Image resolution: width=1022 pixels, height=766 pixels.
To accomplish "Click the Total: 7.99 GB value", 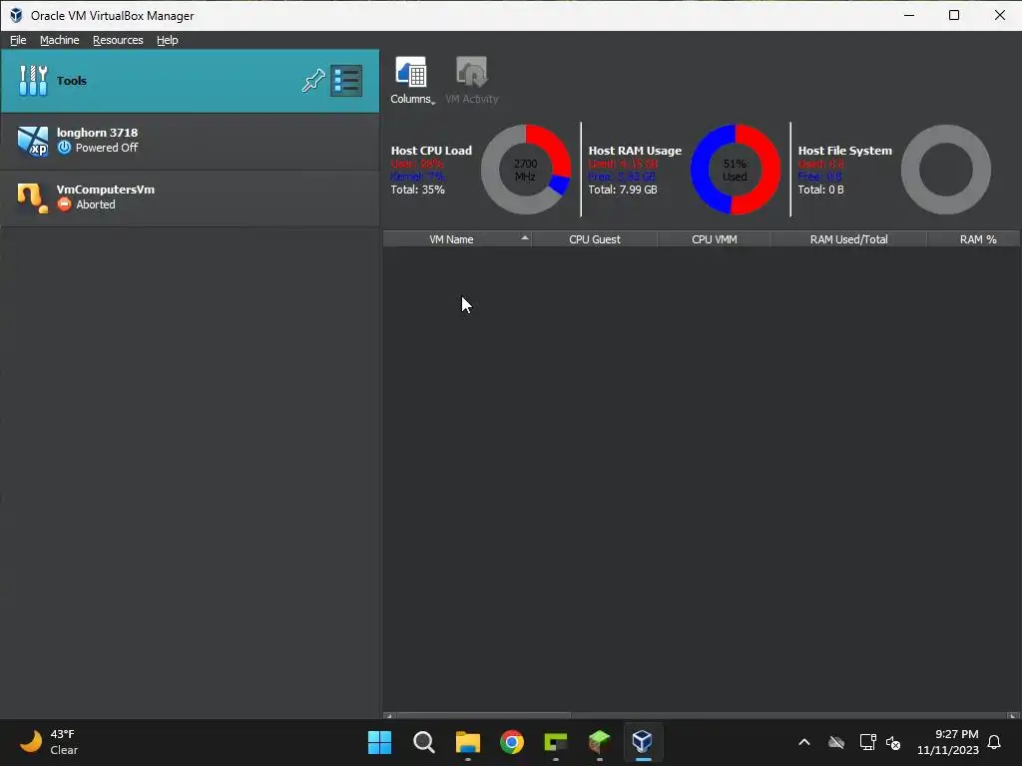I will pos(623,190).
